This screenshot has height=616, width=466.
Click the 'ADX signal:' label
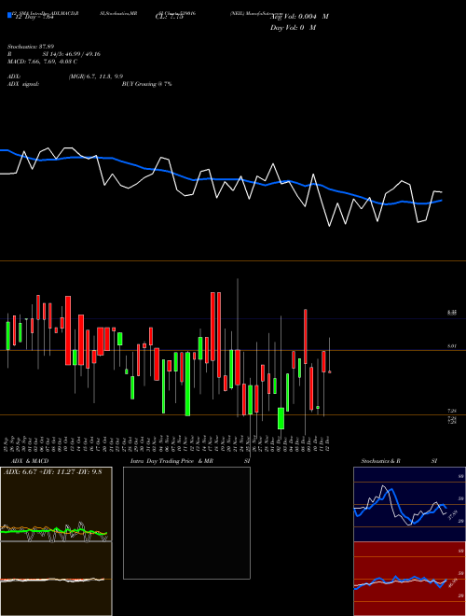click(23, 84)
